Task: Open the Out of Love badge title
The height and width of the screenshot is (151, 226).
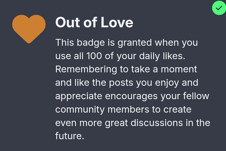Action: coord(94,22)
